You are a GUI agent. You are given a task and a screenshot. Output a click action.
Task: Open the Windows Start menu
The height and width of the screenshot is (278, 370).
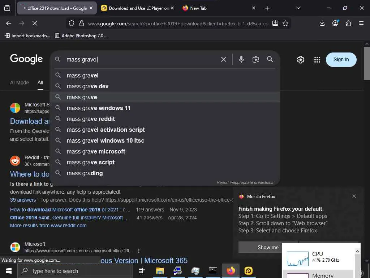click(9, 271)
